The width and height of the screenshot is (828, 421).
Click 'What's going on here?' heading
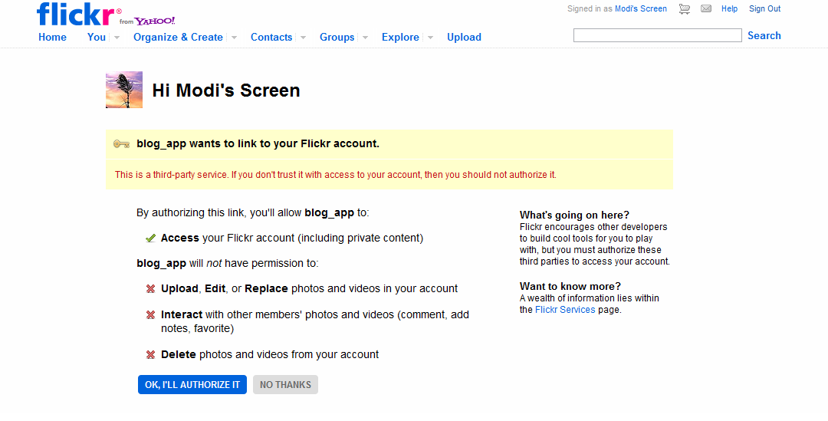(574, 215)
